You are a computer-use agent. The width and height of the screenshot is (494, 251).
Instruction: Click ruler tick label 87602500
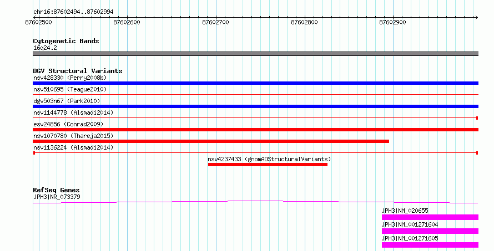coord(38,22)
